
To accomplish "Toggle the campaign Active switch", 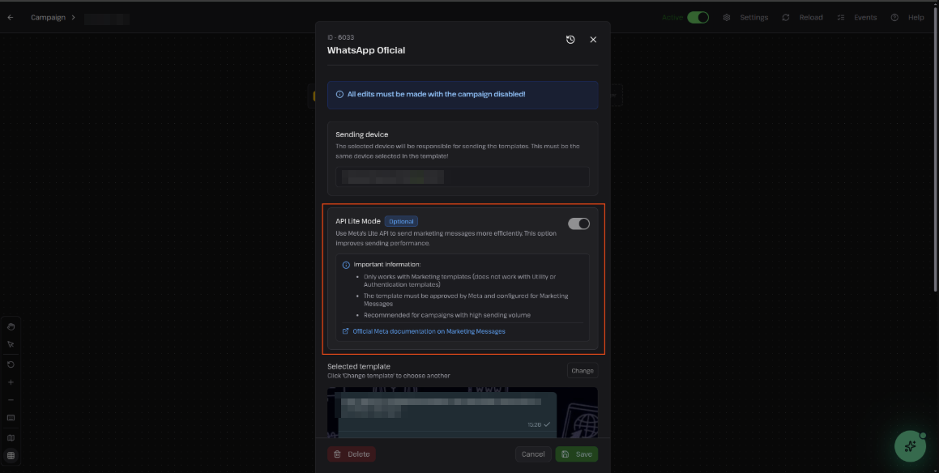I will (698, 17).
